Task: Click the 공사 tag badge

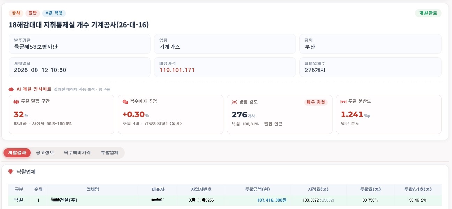Action: pyautogui.click(x=16, y=13)
